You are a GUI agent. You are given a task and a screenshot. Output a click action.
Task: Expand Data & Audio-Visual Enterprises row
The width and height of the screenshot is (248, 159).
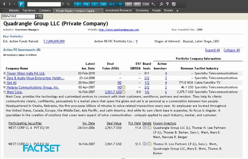coord(4,78)
